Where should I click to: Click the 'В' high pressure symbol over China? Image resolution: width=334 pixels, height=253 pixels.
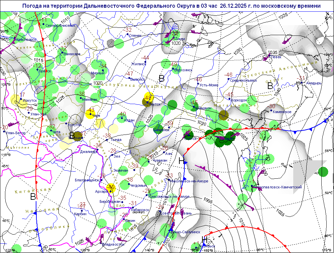[33, 196]
